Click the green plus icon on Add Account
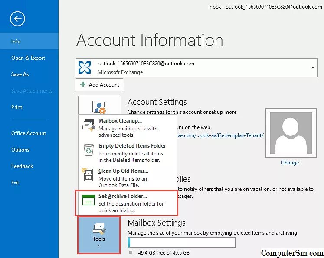The width and height of the screenshot is (324, 258). (x=83, y=84)
